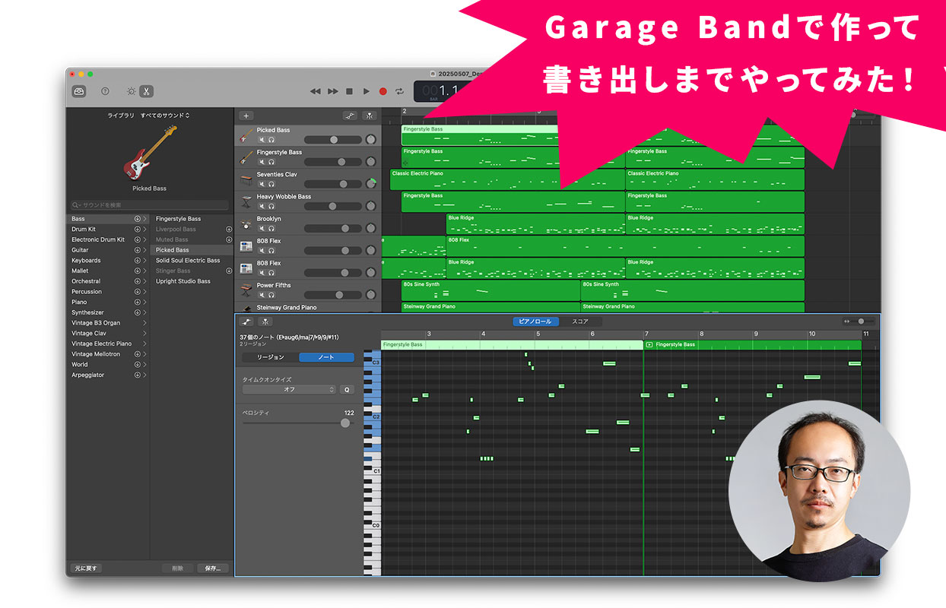946x608 pixels.
Task: Select the Brooklyn drum kit track icon
Action: 246,223
